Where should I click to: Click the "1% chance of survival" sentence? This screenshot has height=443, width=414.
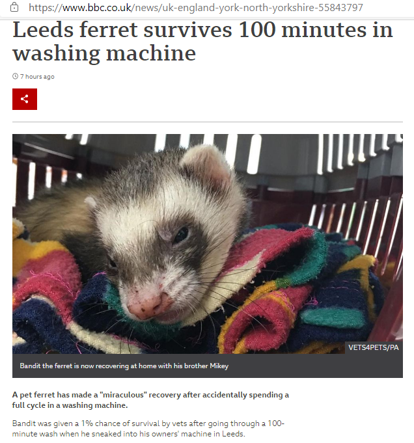148,429
